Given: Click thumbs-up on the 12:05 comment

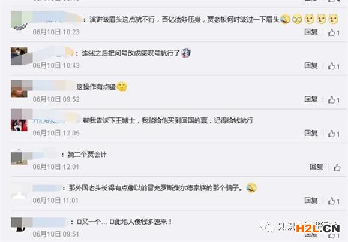Looking at the screenshot, I should [331, 134].
